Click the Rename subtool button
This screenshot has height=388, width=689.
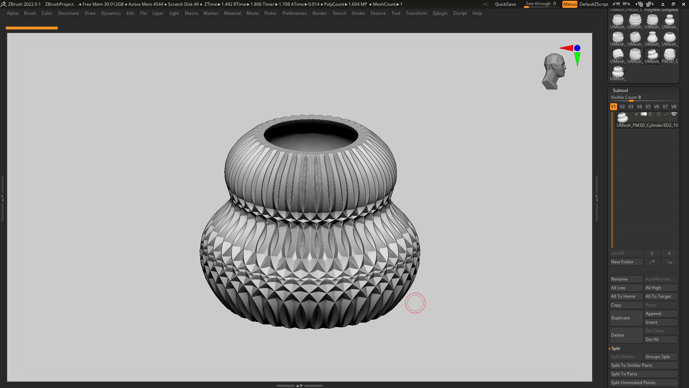click(626, 279)
